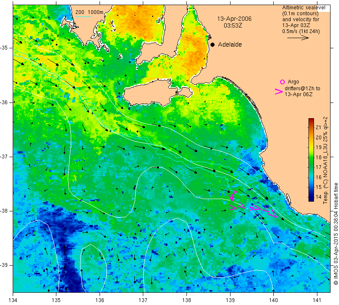Click the vertical Temp. (°C) NOAA18_L3U label
The height and width of the screenshot is (305, 339).
pos(325,160)
